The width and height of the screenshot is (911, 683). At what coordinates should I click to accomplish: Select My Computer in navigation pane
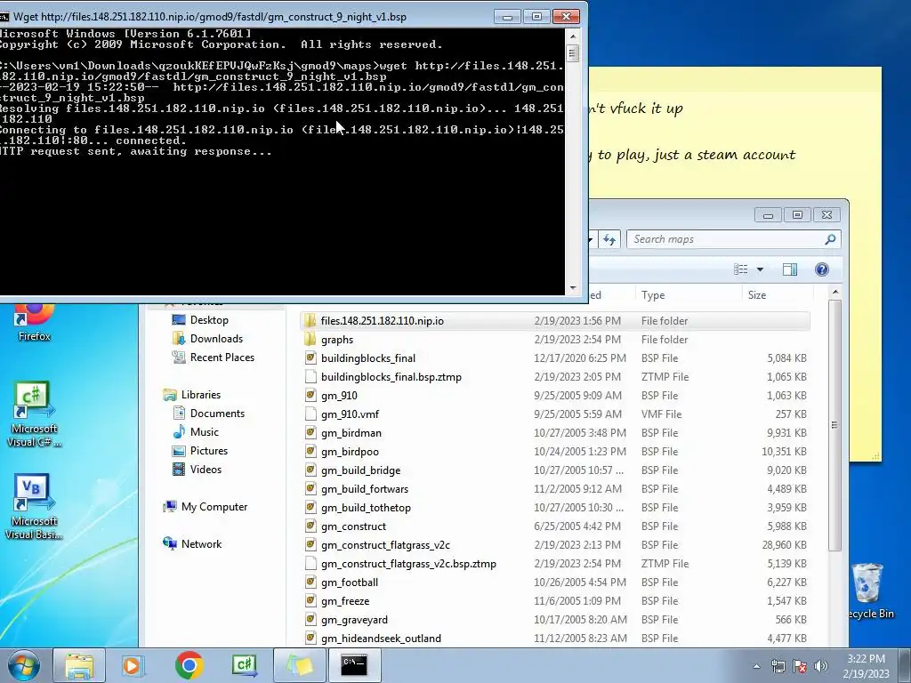[x=206, y=506]
